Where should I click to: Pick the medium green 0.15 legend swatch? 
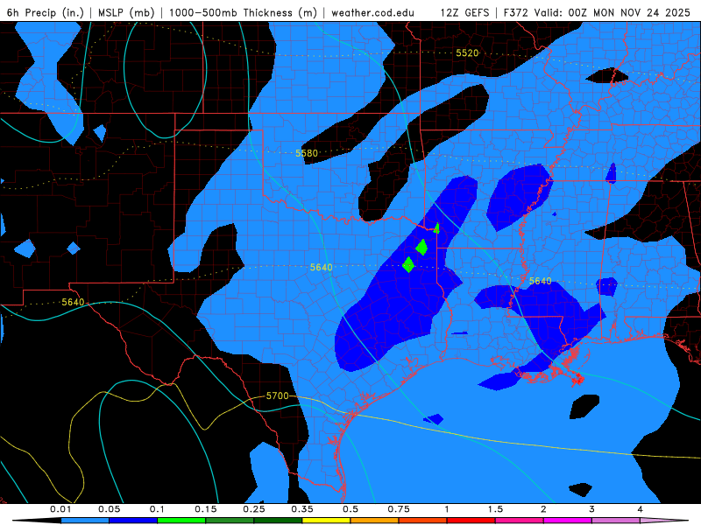pyautogui.click(x=230, y=521)
